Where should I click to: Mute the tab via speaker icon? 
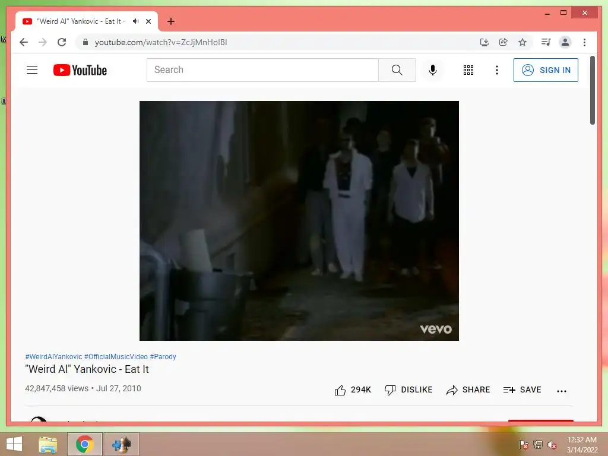[x=135, y=21]
